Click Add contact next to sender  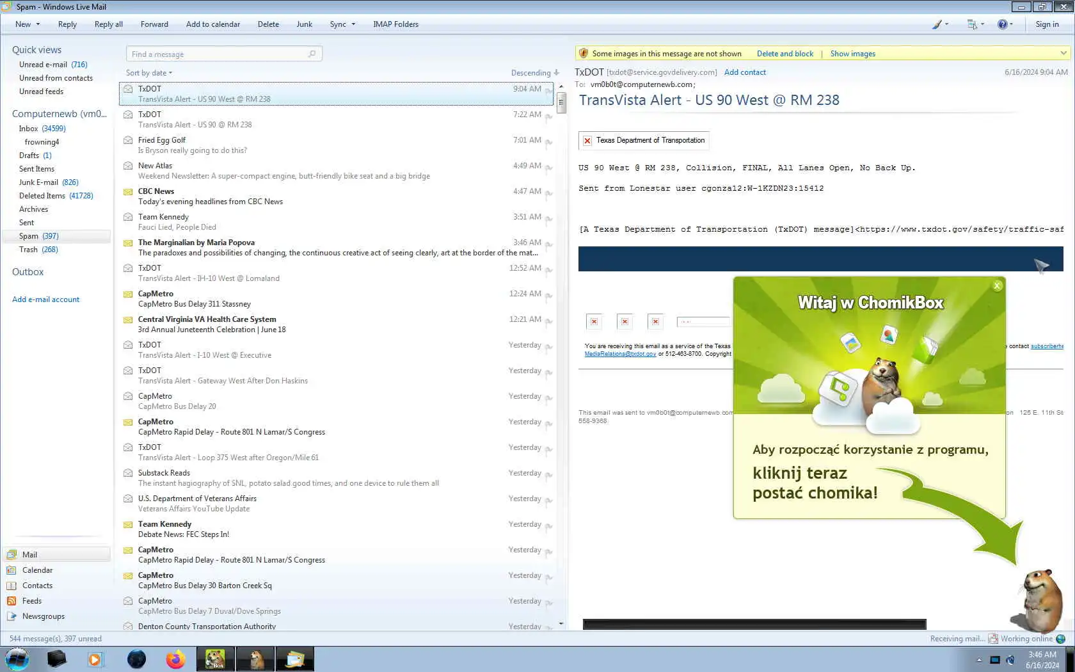click(745, 72)
